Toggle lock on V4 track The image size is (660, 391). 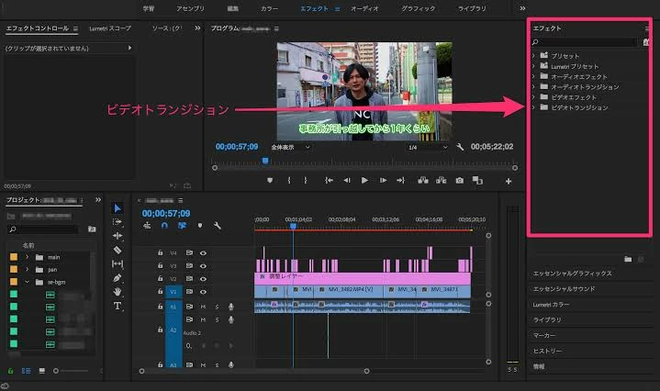pyautogui.click(x=160, y=252)
